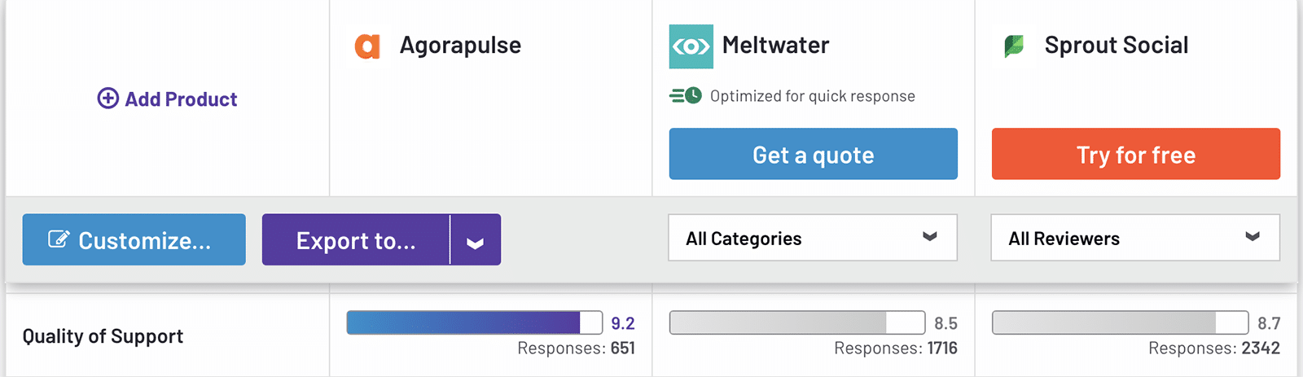The height and width of the screenshot is (377, 1303).
Task: Open the Add Product link
Action: pyautogui.click(x=181, y=99)
